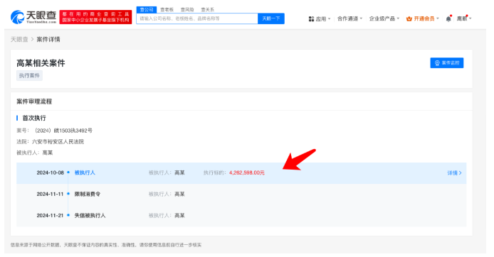Switch to the 查风险 tab

point(187,9)
